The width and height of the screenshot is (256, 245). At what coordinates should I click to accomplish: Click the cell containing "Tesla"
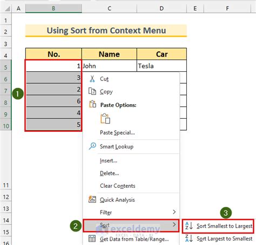coord(161,66)
